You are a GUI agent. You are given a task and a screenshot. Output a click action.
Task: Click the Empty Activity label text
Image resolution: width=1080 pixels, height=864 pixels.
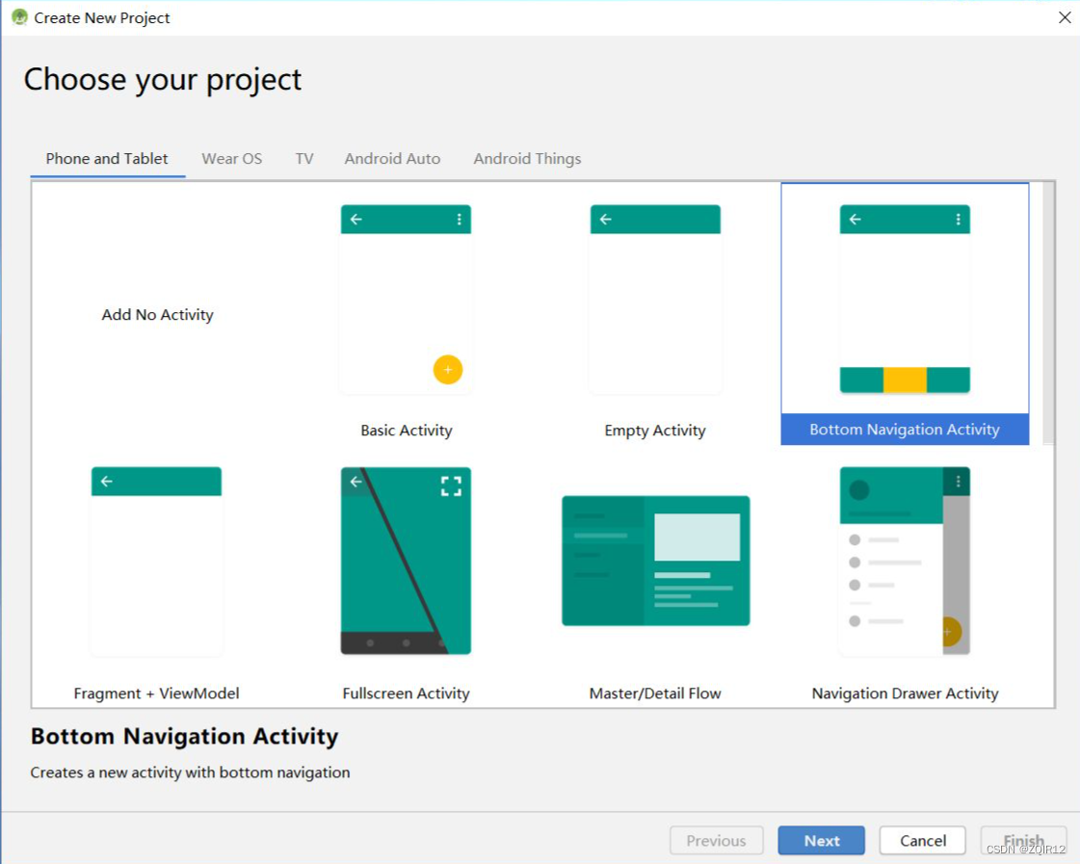(x=655, y=431)
